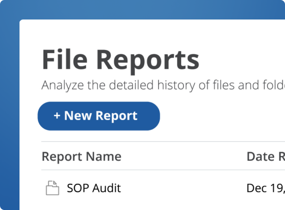The image size is (285, 210).
Task: Open the SOP Audit report
Action: 94,188
